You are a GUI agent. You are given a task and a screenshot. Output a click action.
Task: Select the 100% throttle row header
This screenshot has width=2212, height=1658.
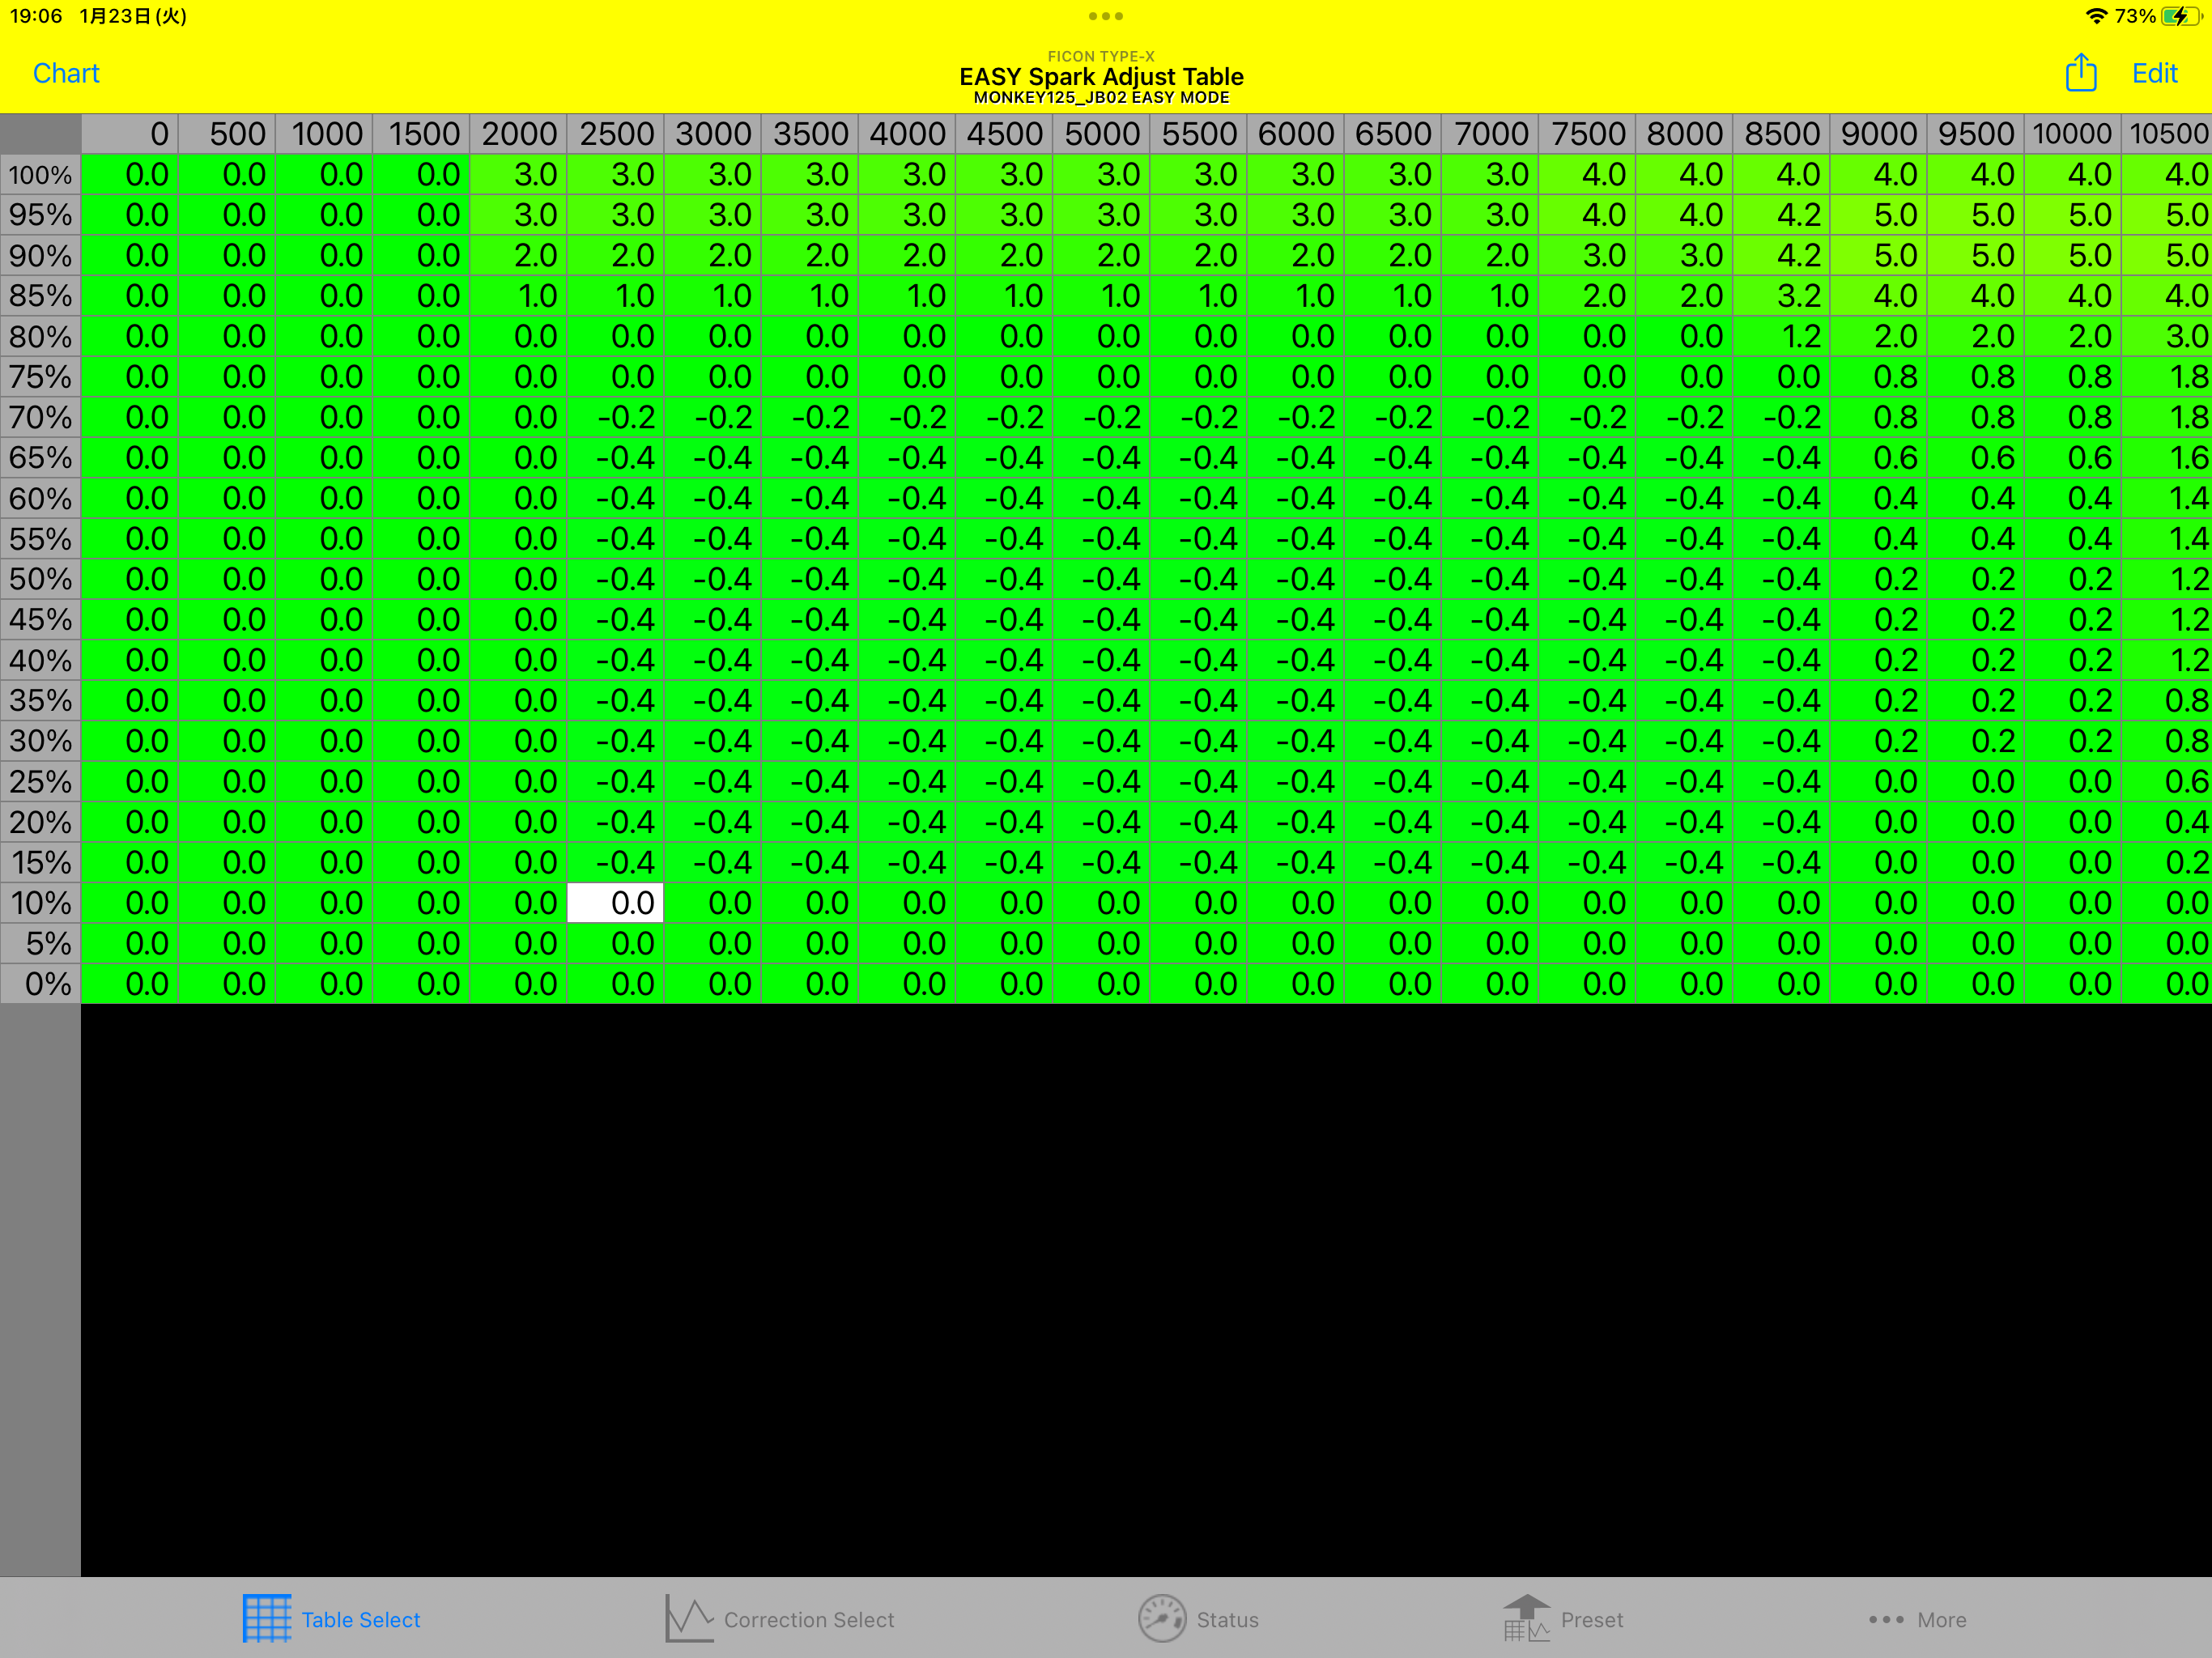point(40,175)
